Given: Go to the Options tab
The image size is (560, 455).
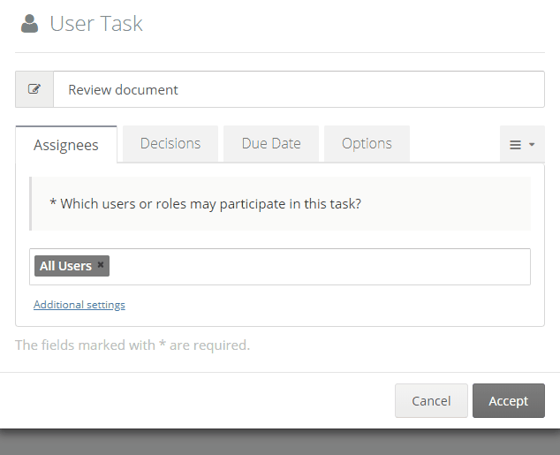Looking at the screenshot, I should point(367,143).
